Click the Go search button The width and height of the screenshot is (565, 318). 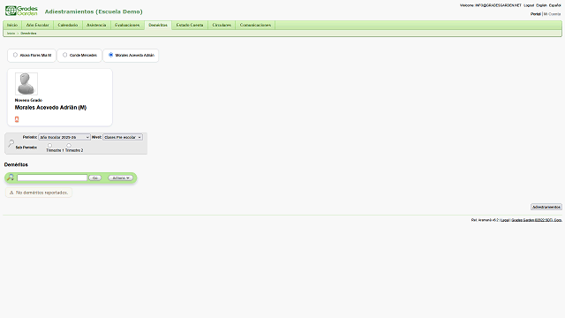95,178
